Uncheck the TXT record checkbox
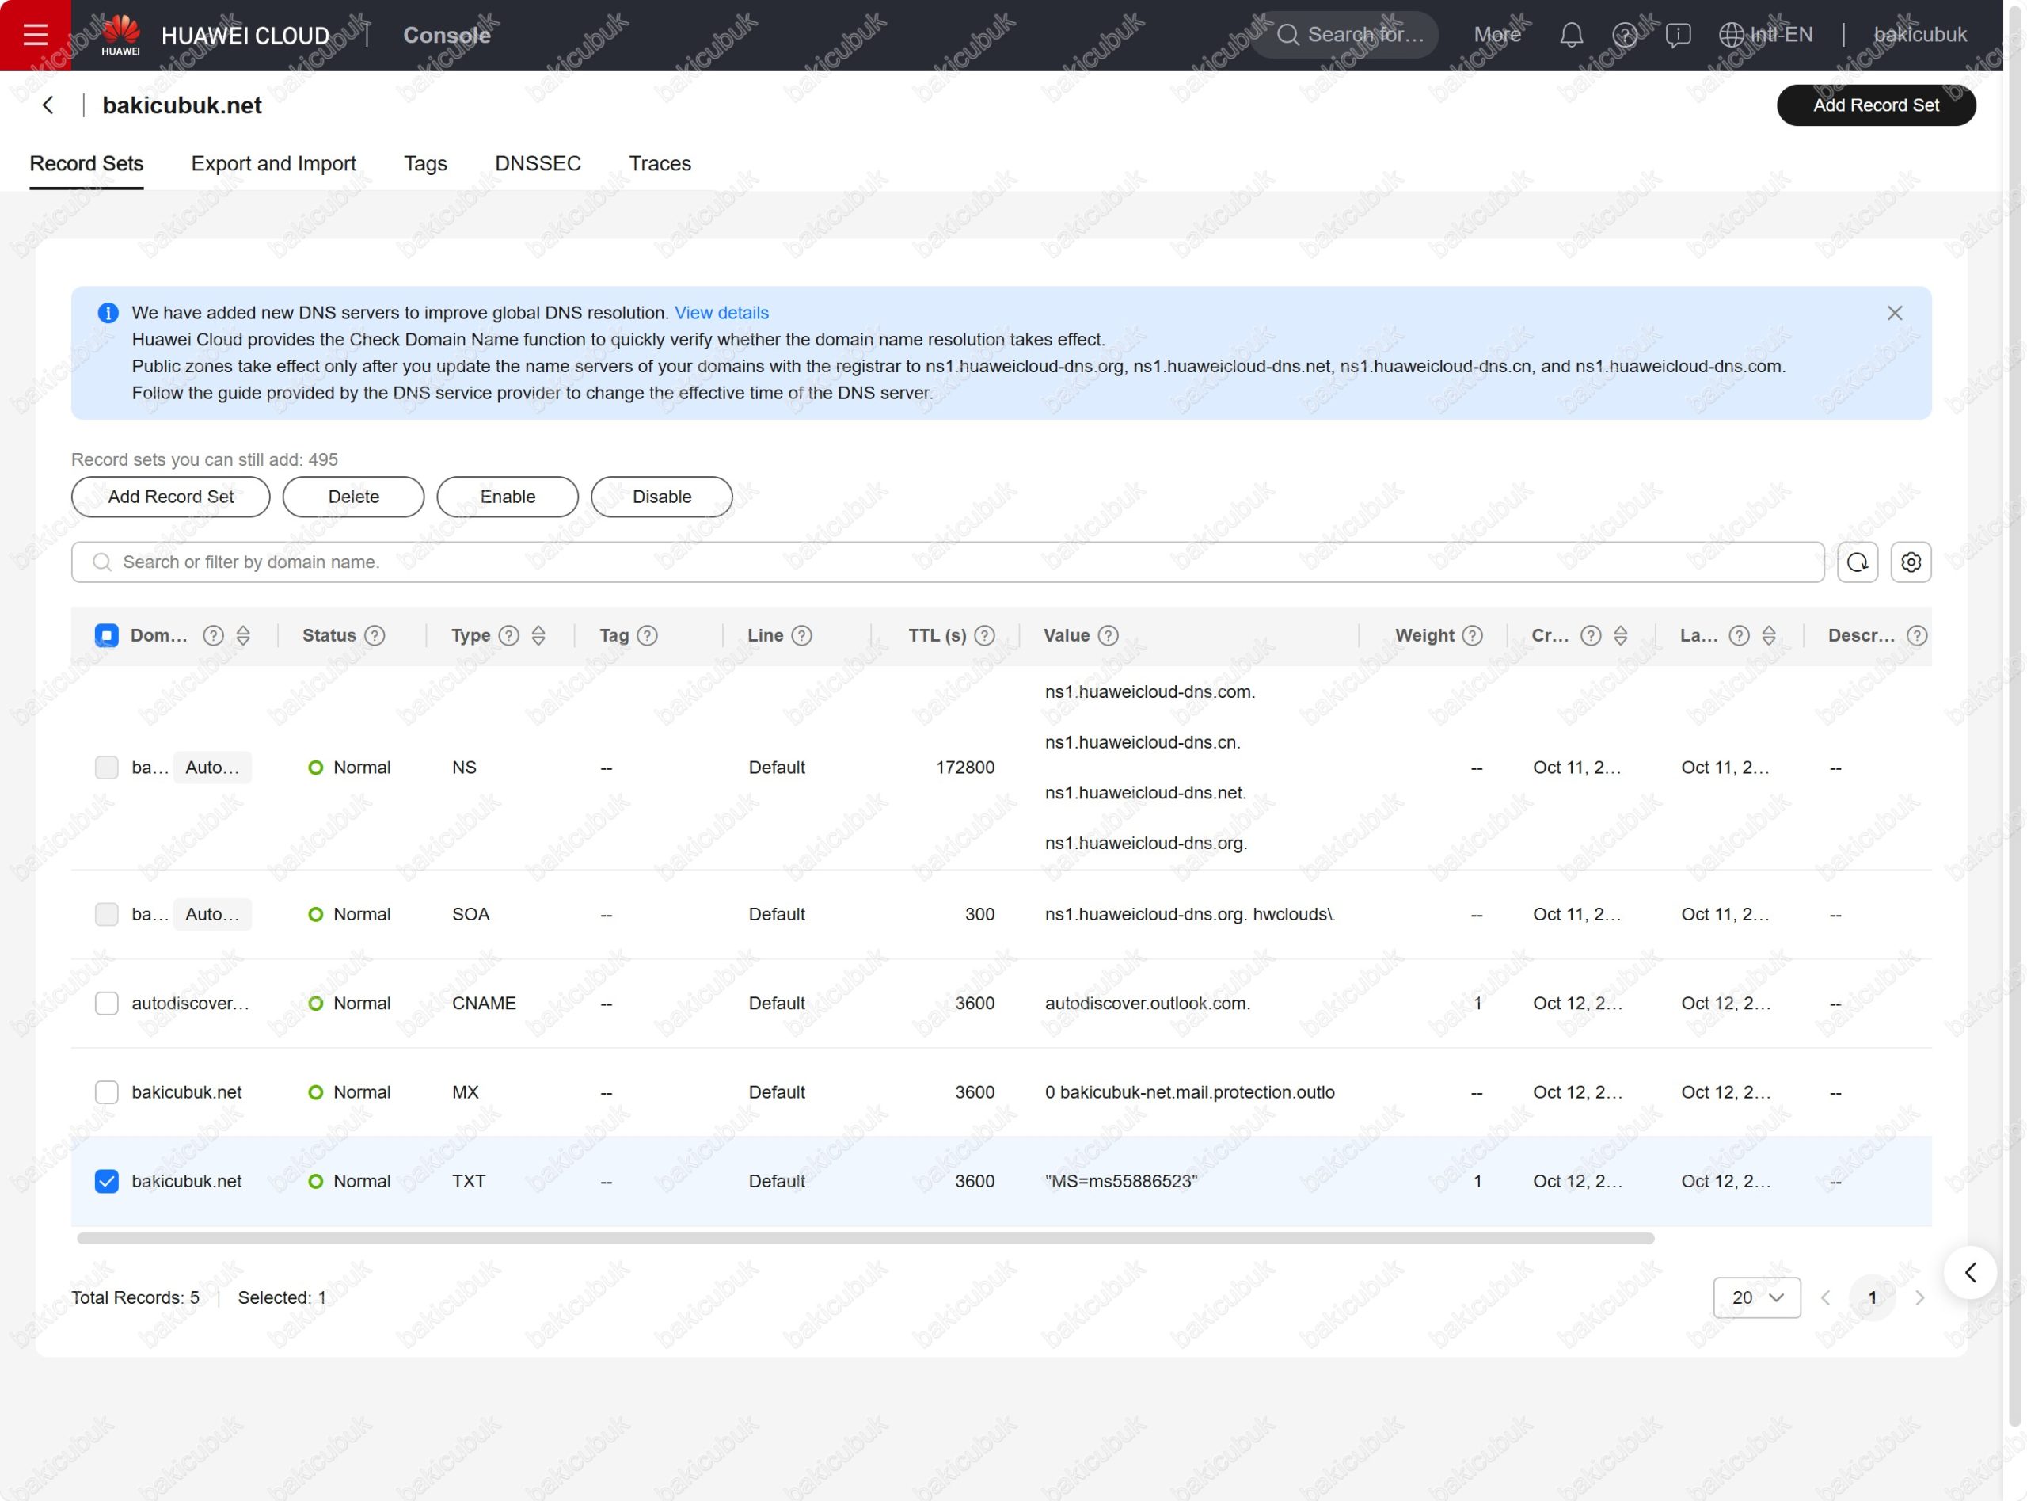The height and width of the screenshot is (1501, 2027). (x=106, y=1181)
